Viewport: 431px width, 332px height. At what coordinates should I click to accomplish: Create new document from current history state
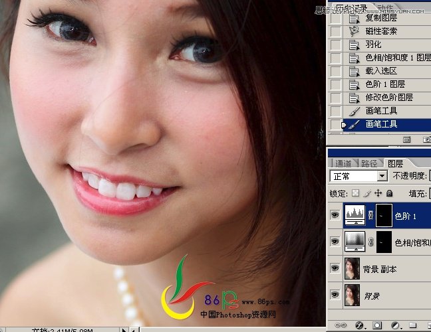406,140
